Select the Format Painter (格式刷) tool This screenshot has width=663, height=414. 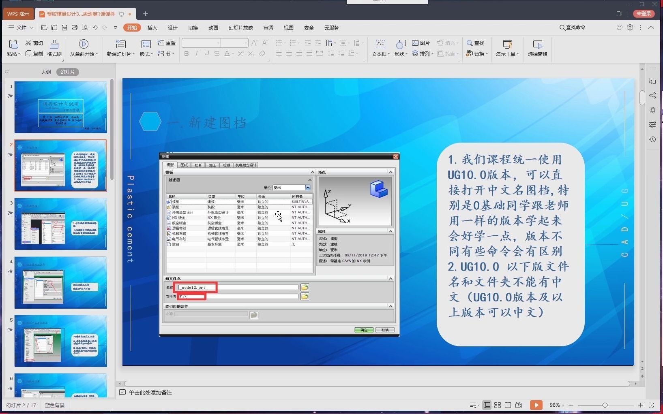tap(54, 48)
